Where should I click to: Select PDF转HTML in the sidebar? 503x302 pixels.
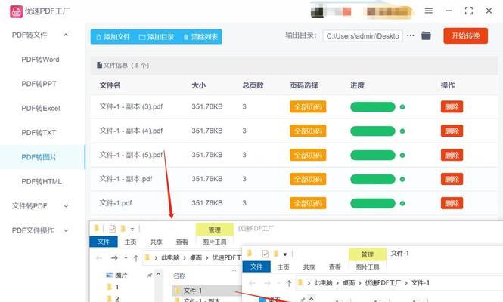42,182
